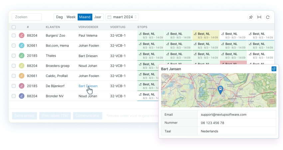Open the maart 2024 month selector

tap(122, 17)
